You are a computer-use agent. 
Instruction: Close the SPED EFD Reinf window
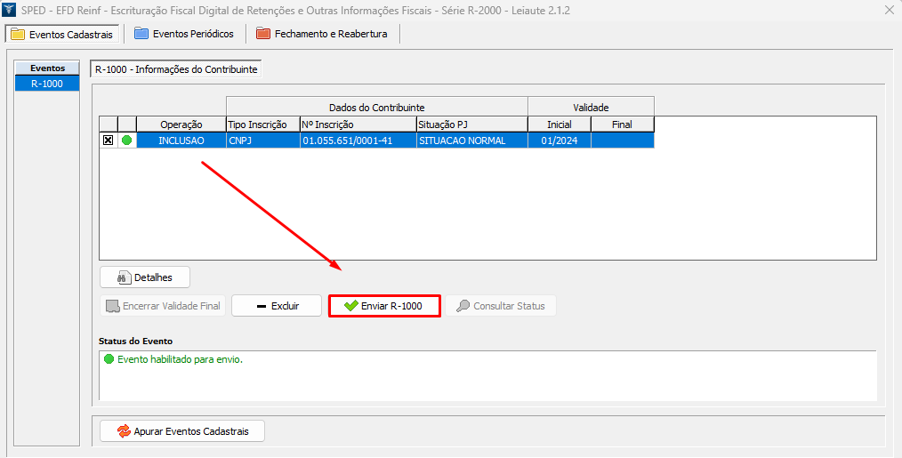pos(889,10)
